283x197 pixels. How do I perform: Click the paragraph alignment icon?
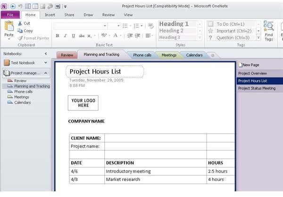click(148, 35)
